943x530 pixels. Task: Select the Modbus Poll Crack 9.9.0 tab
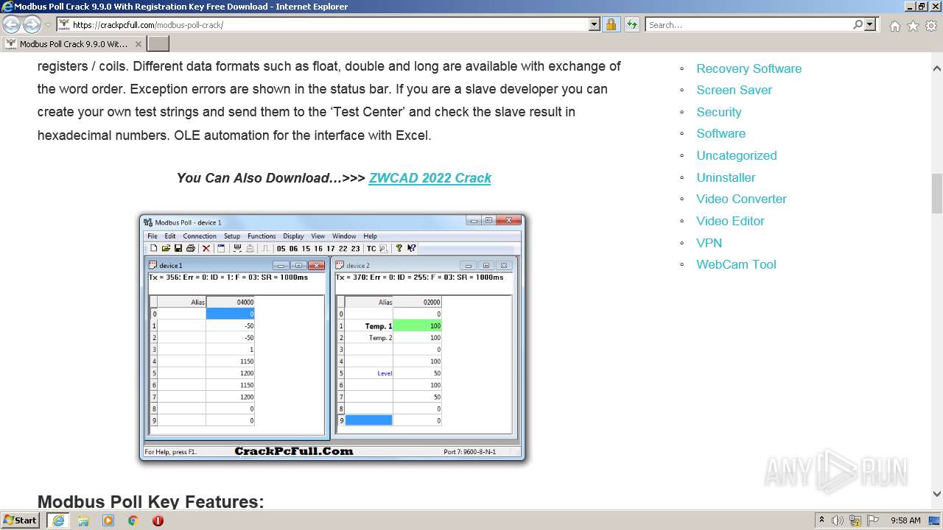(74, 43)
